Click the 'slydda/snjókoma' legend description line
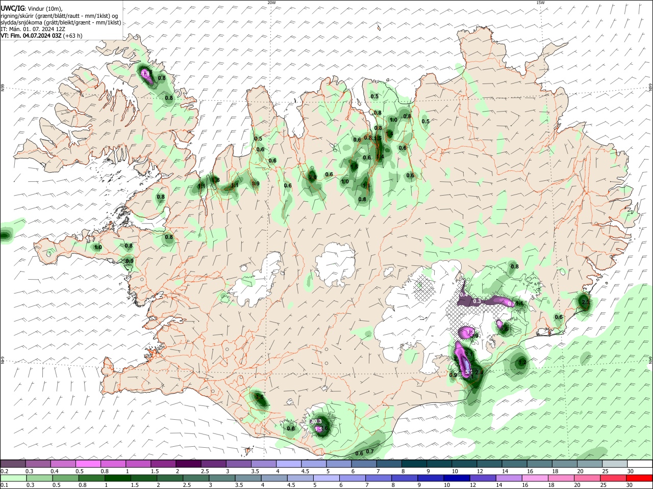Viewport: 653px width, 489px height. (x=61, y=22)
